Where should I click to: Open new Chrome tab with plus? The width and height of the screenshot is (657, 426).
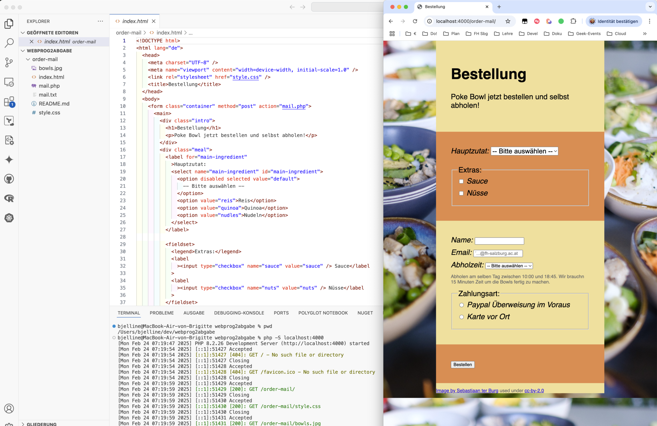[499, 7]
